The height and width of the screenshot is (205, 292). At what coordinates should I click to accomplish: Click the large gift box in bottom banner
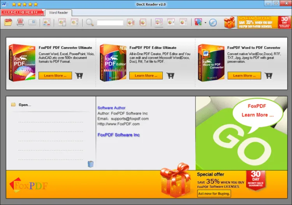click(176, 180)
